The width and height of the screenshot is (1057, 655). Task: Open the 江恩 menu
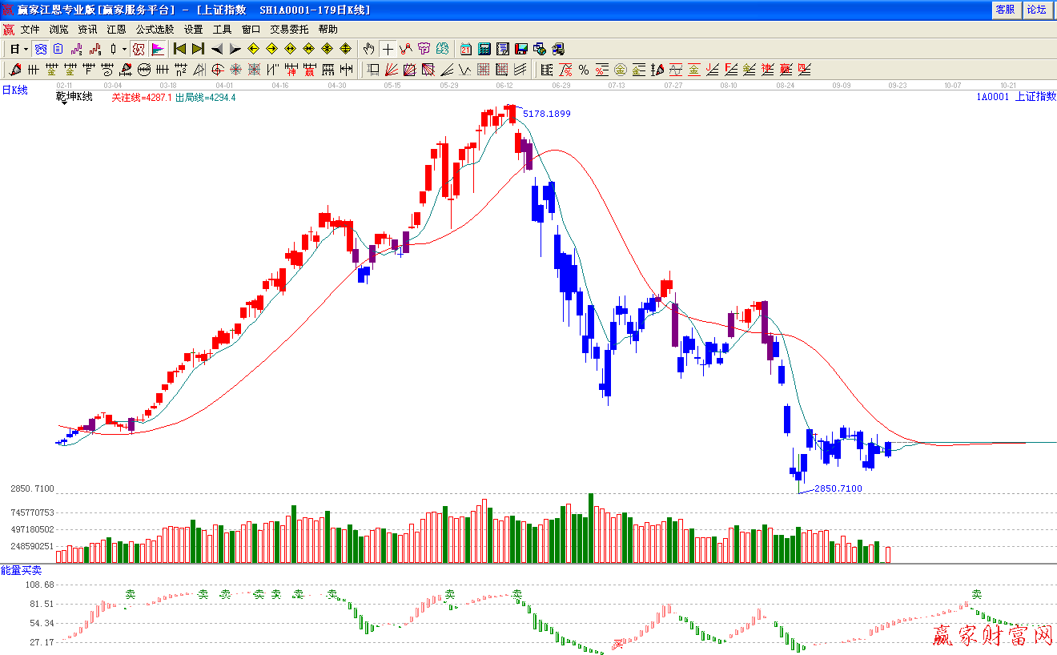pos(116,29)
